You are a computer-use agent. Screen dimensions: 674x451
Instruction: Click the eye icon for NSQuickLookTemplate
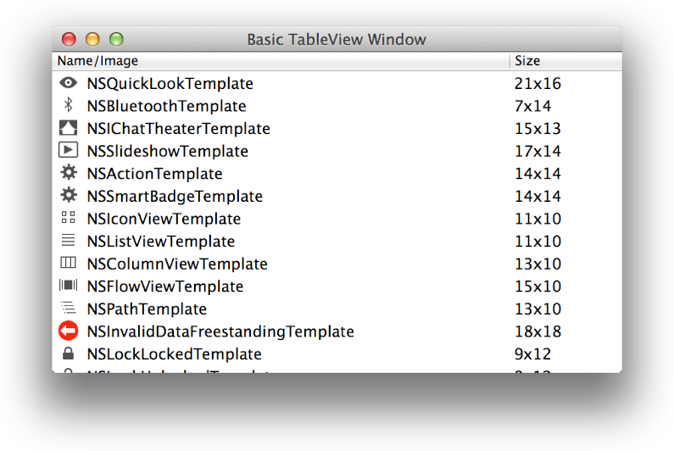[x=68, y=82]
